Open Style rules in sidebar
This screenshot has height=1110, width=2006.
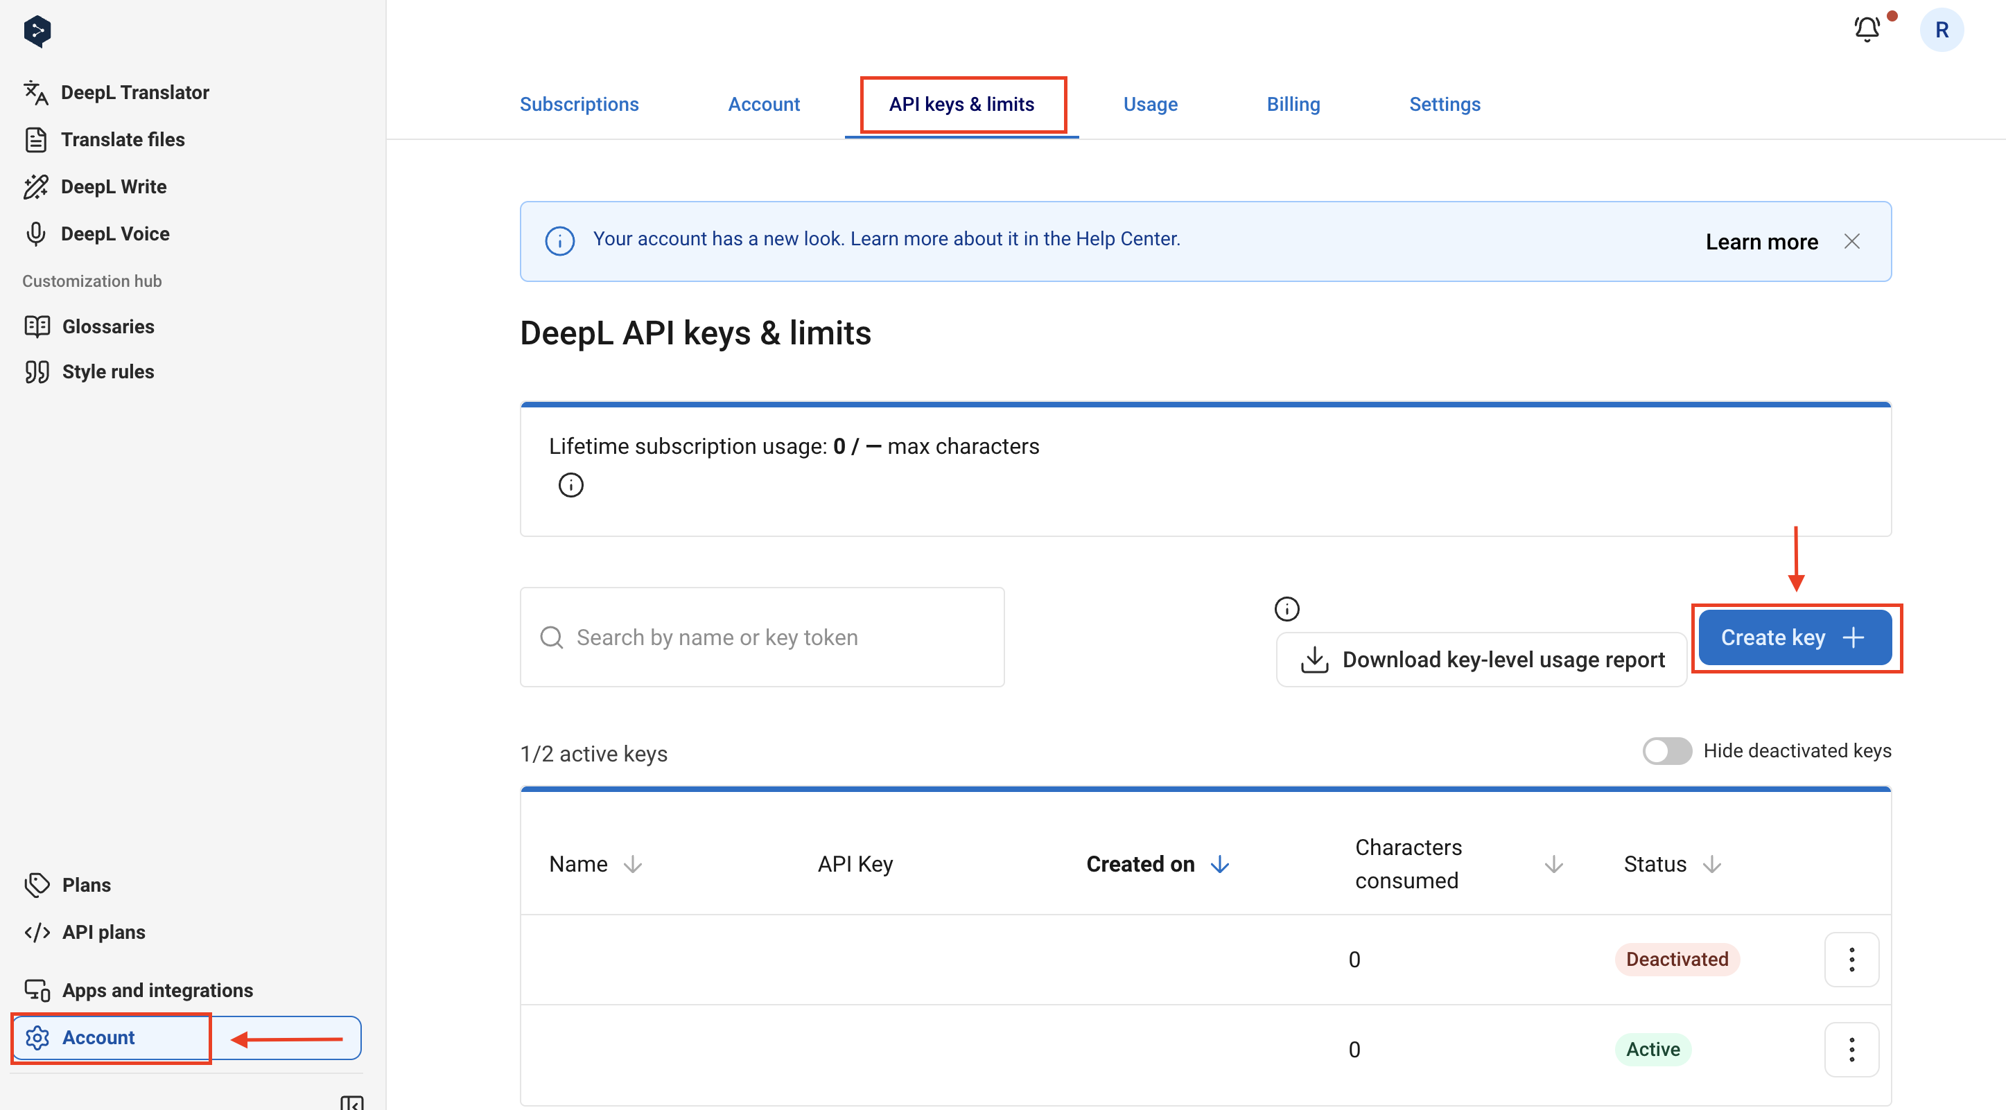point(89,372)
